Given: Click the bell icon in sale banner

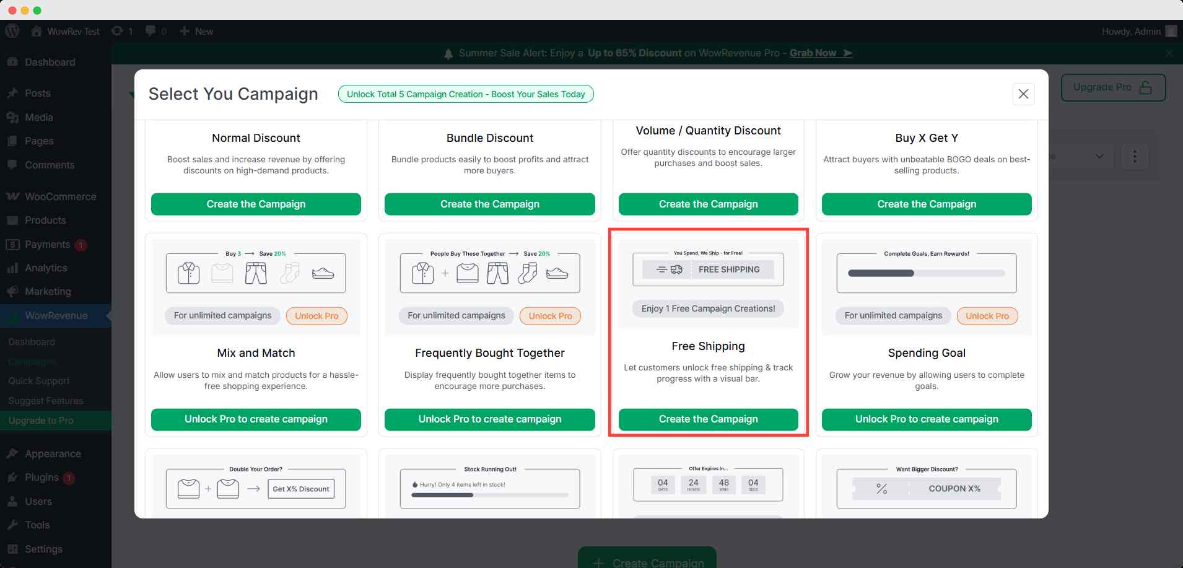Looking at the screenshot, I should tap(448, 54).
